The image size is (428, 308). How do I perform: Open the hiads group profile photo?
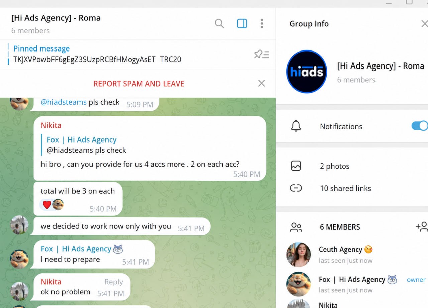coord(307,71)
